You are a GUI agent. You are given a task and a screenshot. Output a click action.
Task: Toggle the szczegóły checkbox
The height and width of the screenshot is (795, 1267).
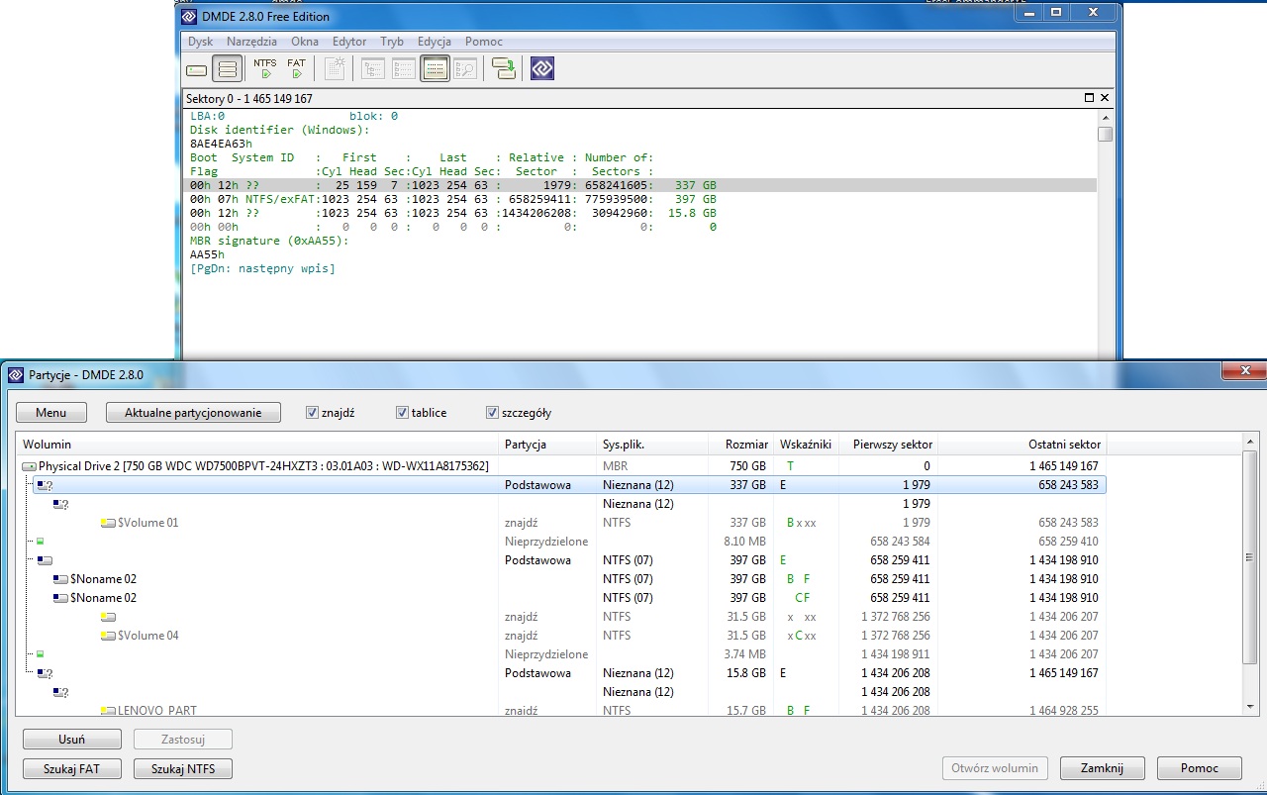(492, 413)
